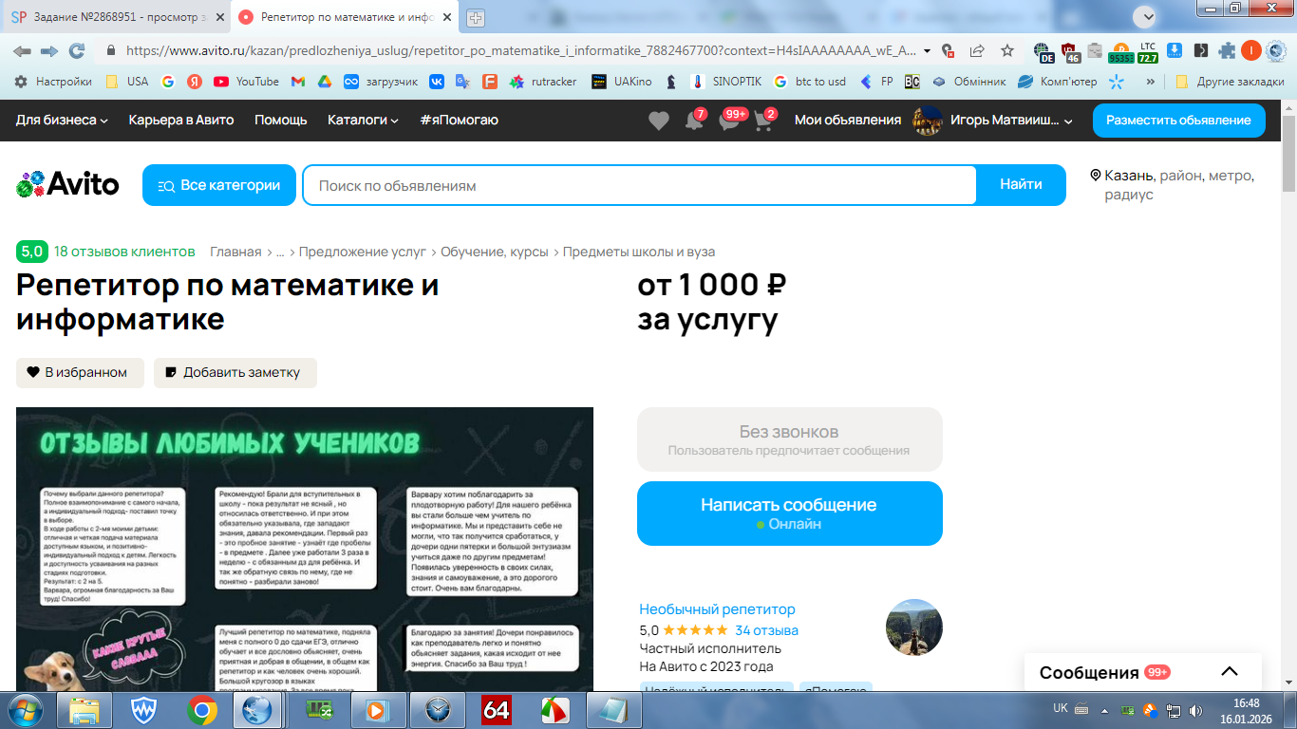Click 'Написать сообщение' button

coord(790,514)
